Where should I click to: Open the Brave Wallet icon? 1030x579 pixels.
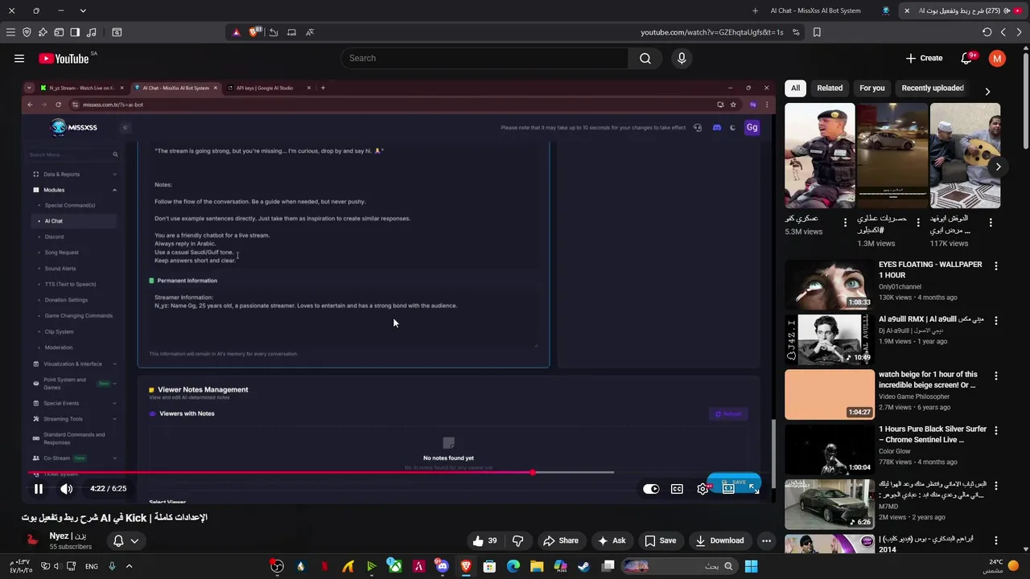point(59,32)
